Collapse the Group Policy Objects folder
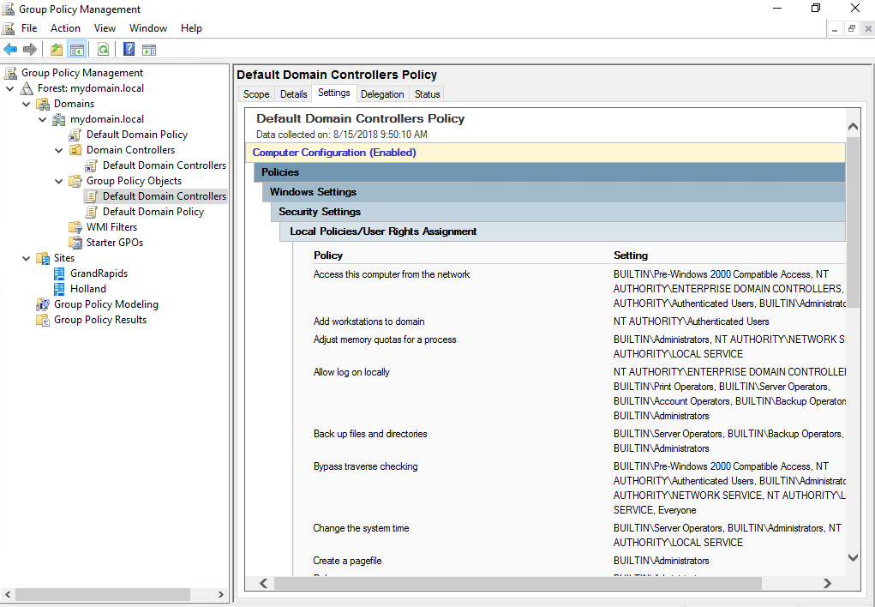This screenshot has height=607, width=875. click(57, 181)
